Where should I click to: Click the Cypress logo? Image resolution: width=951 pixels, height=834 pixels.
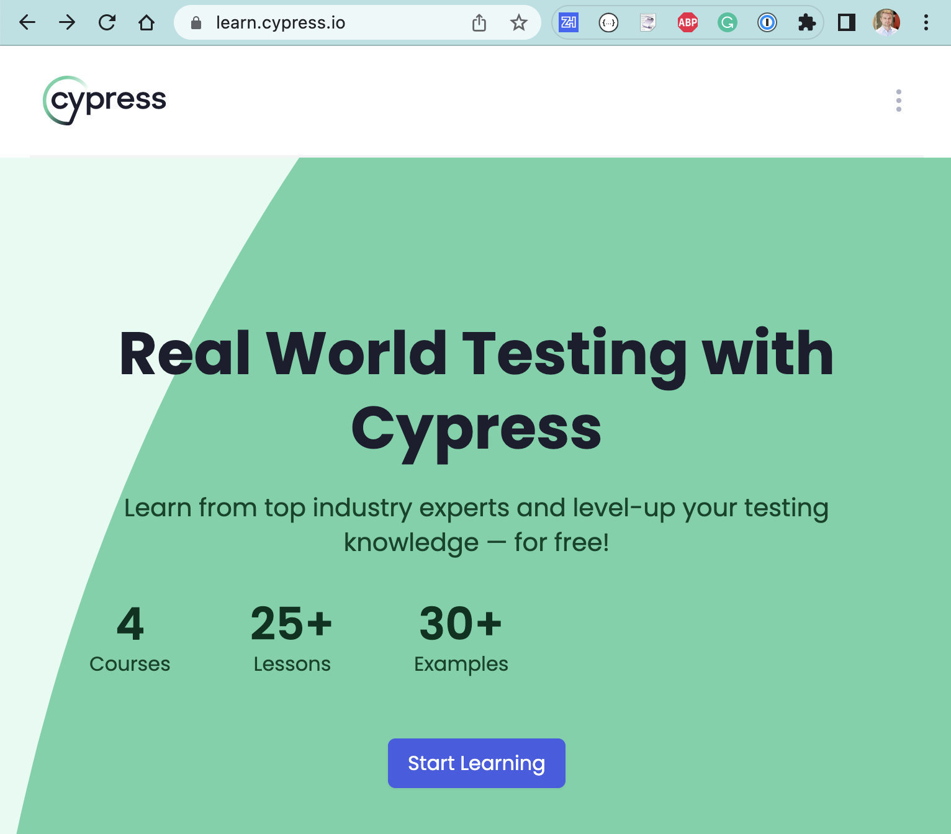pyautogui.click(x=104, y=101)
